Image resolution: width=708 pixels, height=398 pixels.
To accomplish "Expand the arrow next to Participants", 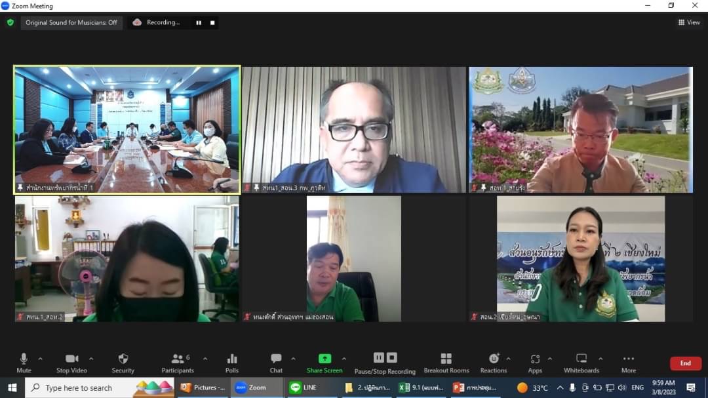I will point(205,359).
